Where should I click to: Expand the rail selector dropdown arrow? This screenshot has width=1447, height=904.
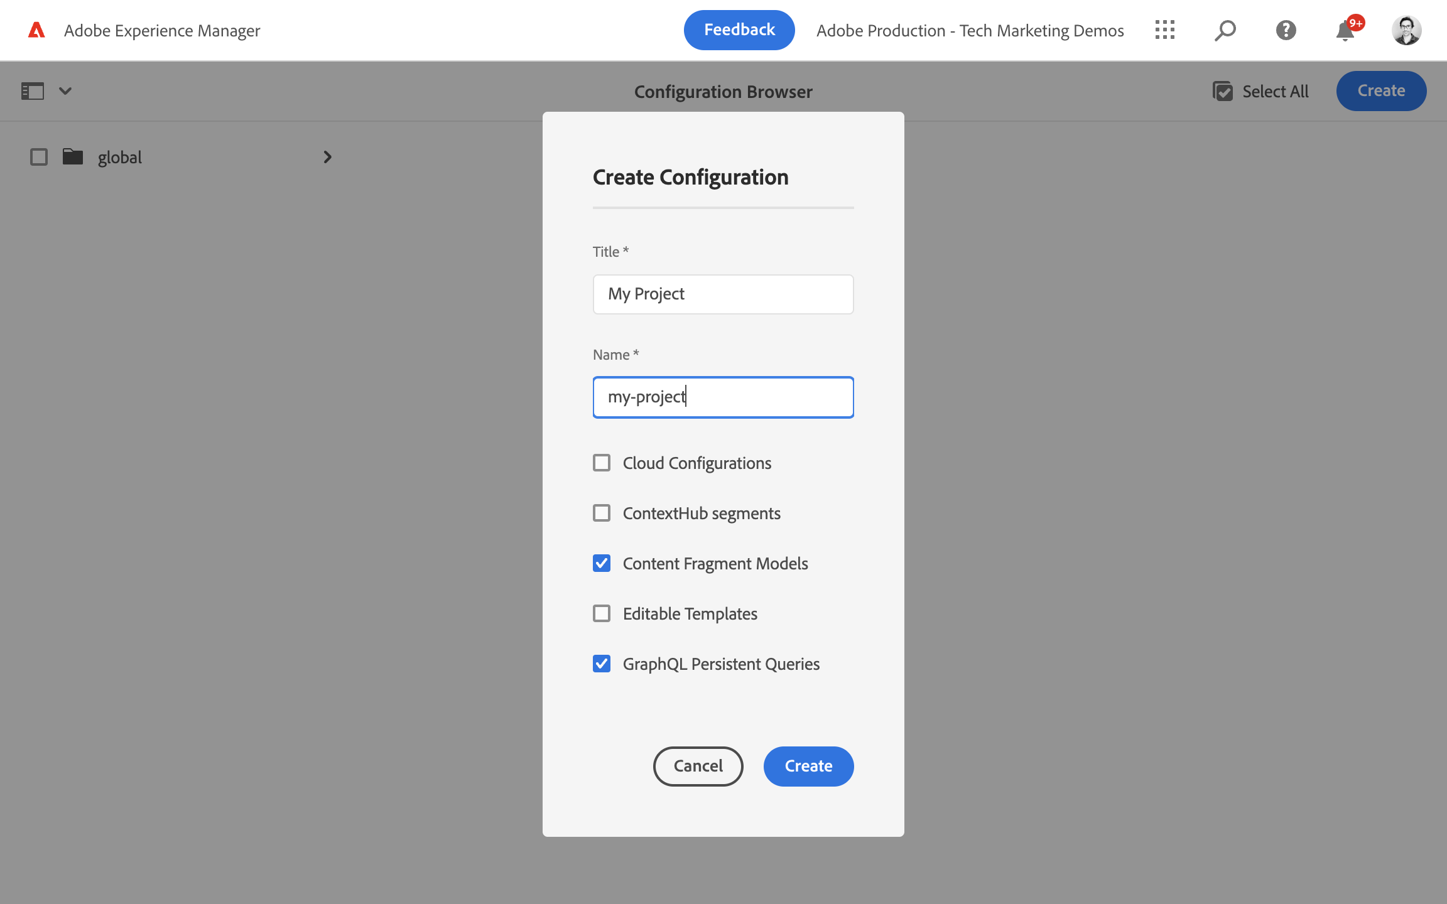(65, 91)
